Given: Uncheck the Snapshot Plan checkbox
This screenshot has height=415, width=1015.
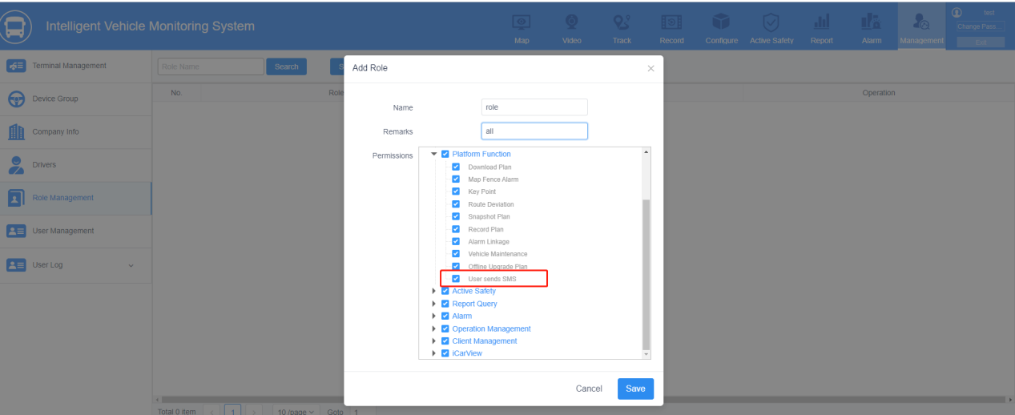Looking at the screenshot, I should 456,216.
